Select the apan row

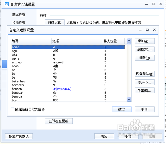click(68, 66)
